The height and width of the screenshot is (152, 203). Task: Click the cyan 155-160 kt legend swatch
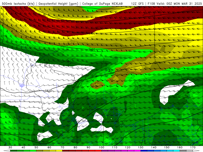click(177, 151)
